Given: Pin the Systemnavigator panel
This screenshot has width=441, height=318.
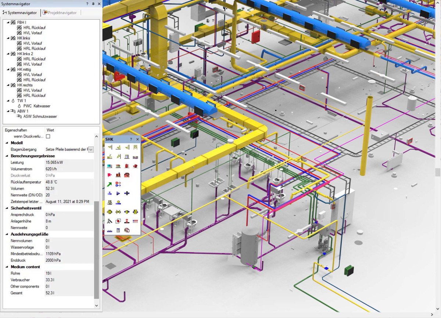Looking at the screenshot, I should click(93, 4).
